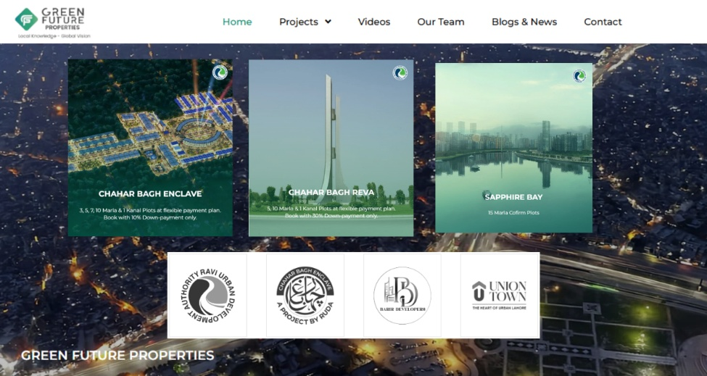707x376 pixels.
Task: Navigate to Our Team page
Action: point(441,22)
